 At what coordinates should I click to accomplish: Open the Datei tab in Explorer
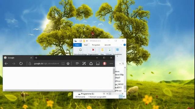tap(77, 45)
